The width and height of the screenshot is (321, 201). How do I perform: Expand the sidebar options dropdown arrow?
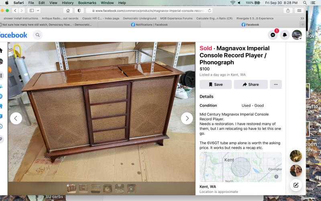click(38, 11)
